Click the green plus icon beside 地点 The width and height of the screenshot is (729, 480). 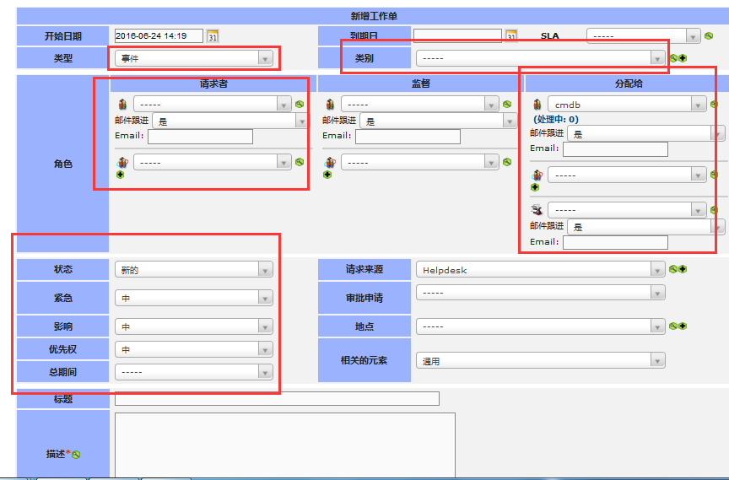click(x=683, y=326)
